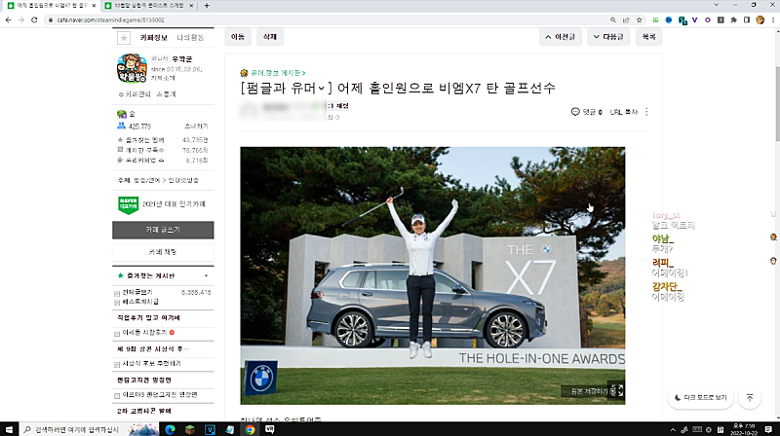
Task: Click the comment bubble icon showing 댓글 0
Action: pyautogui.click(x=575, y=112)
